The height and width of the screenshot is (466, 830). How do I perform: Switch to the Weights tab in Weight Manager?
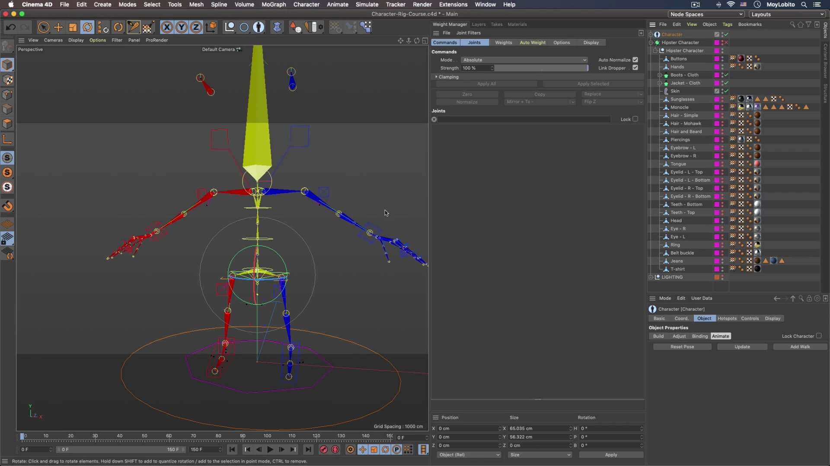click(503, 42)
